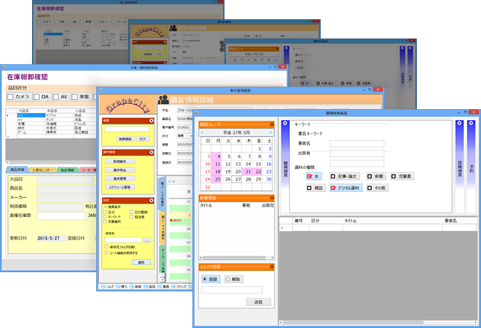The height and width of the screenshot is (328, 481).
Task: Check the 雑誌 material type
Action: click(x=316, y=188)
